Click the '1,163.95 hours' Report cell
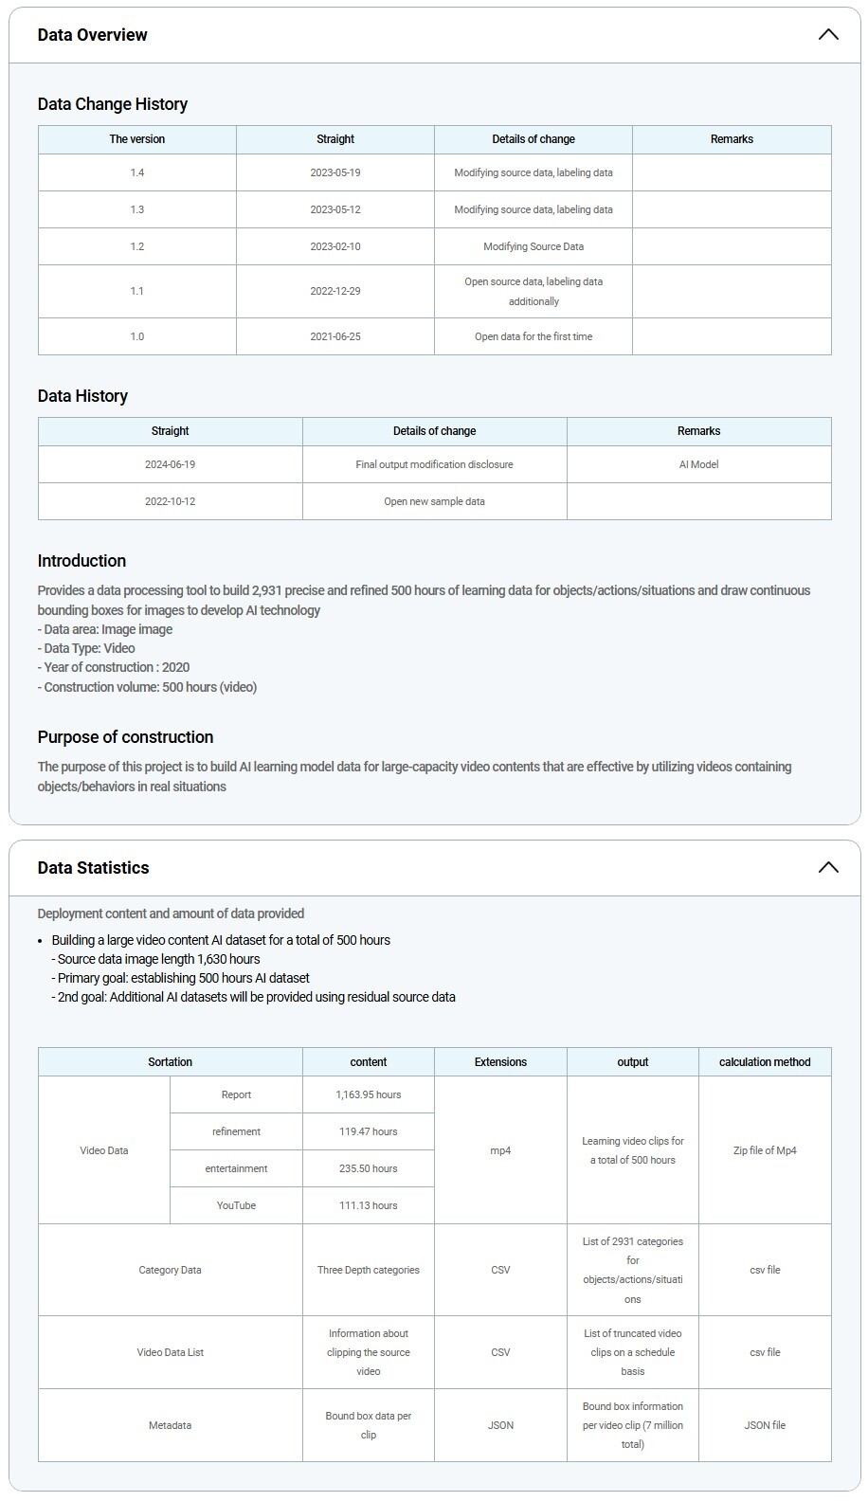The image size is (868, 1501). 368,1094
